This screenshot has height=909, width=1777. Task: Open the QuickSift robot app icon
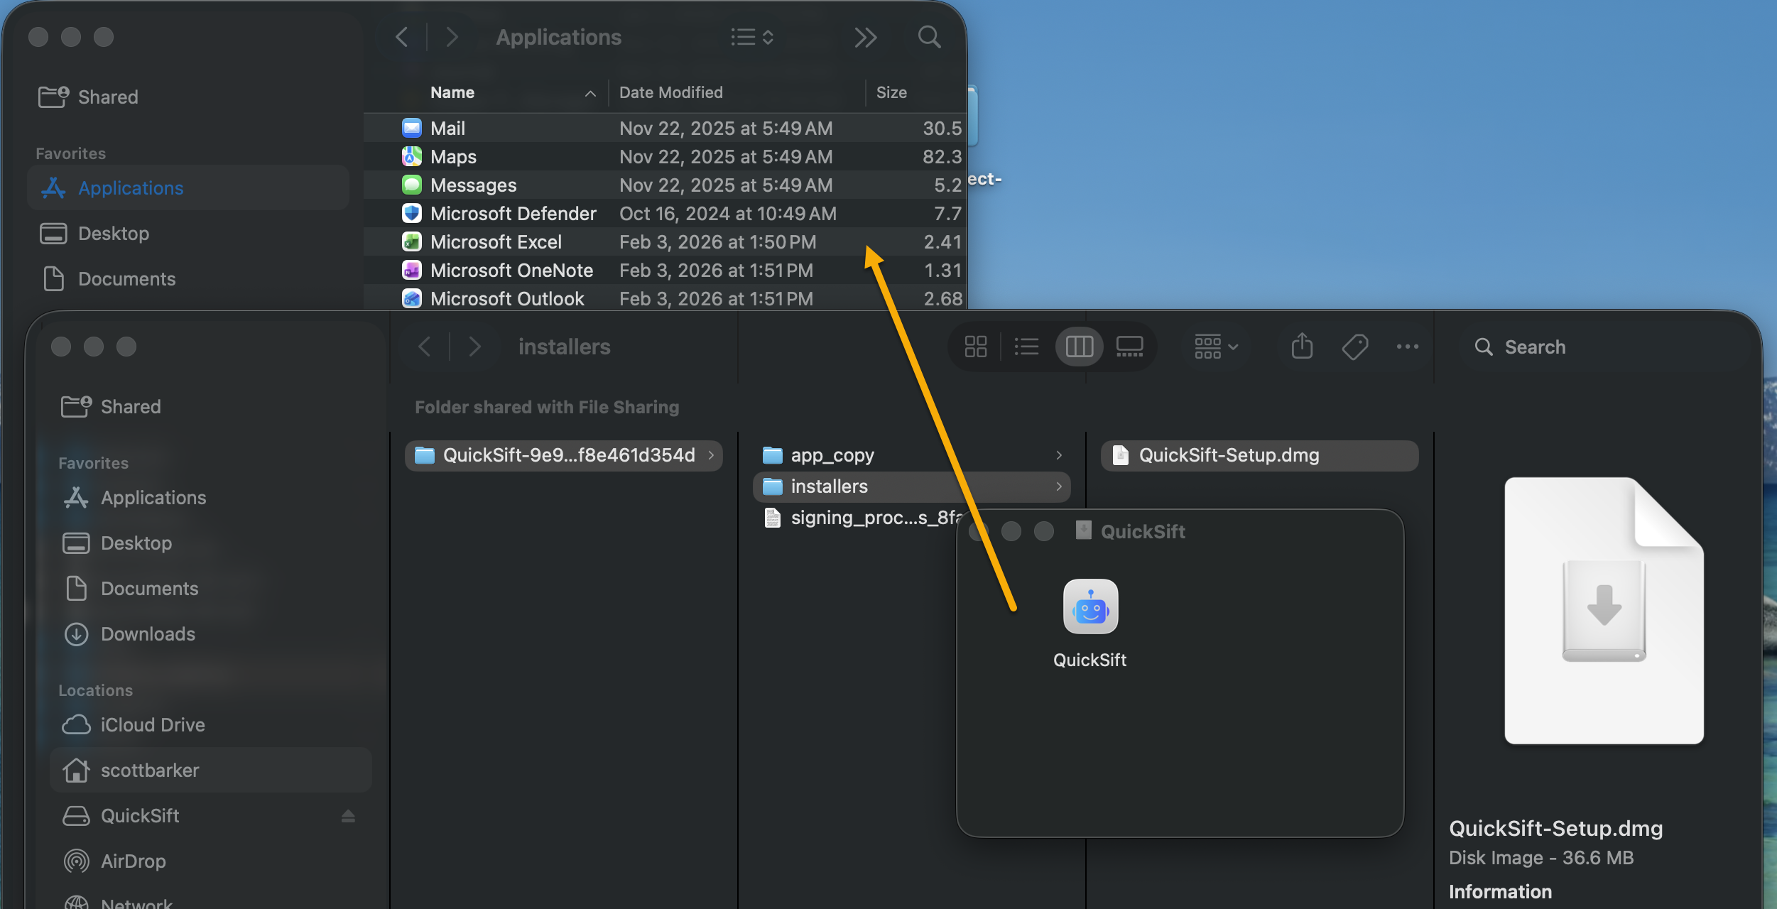(x=1090, y=606)
